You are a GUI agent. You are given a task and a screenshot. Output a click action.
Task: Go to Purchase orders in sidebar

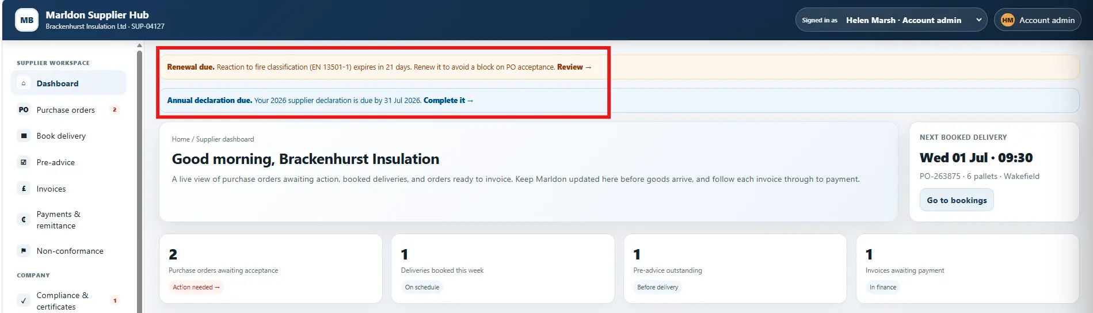click(x=68, y=110)
